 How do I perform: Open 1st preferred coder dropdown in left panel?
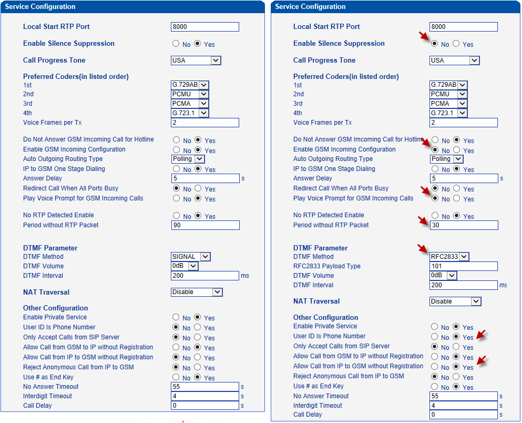(190, 85)
